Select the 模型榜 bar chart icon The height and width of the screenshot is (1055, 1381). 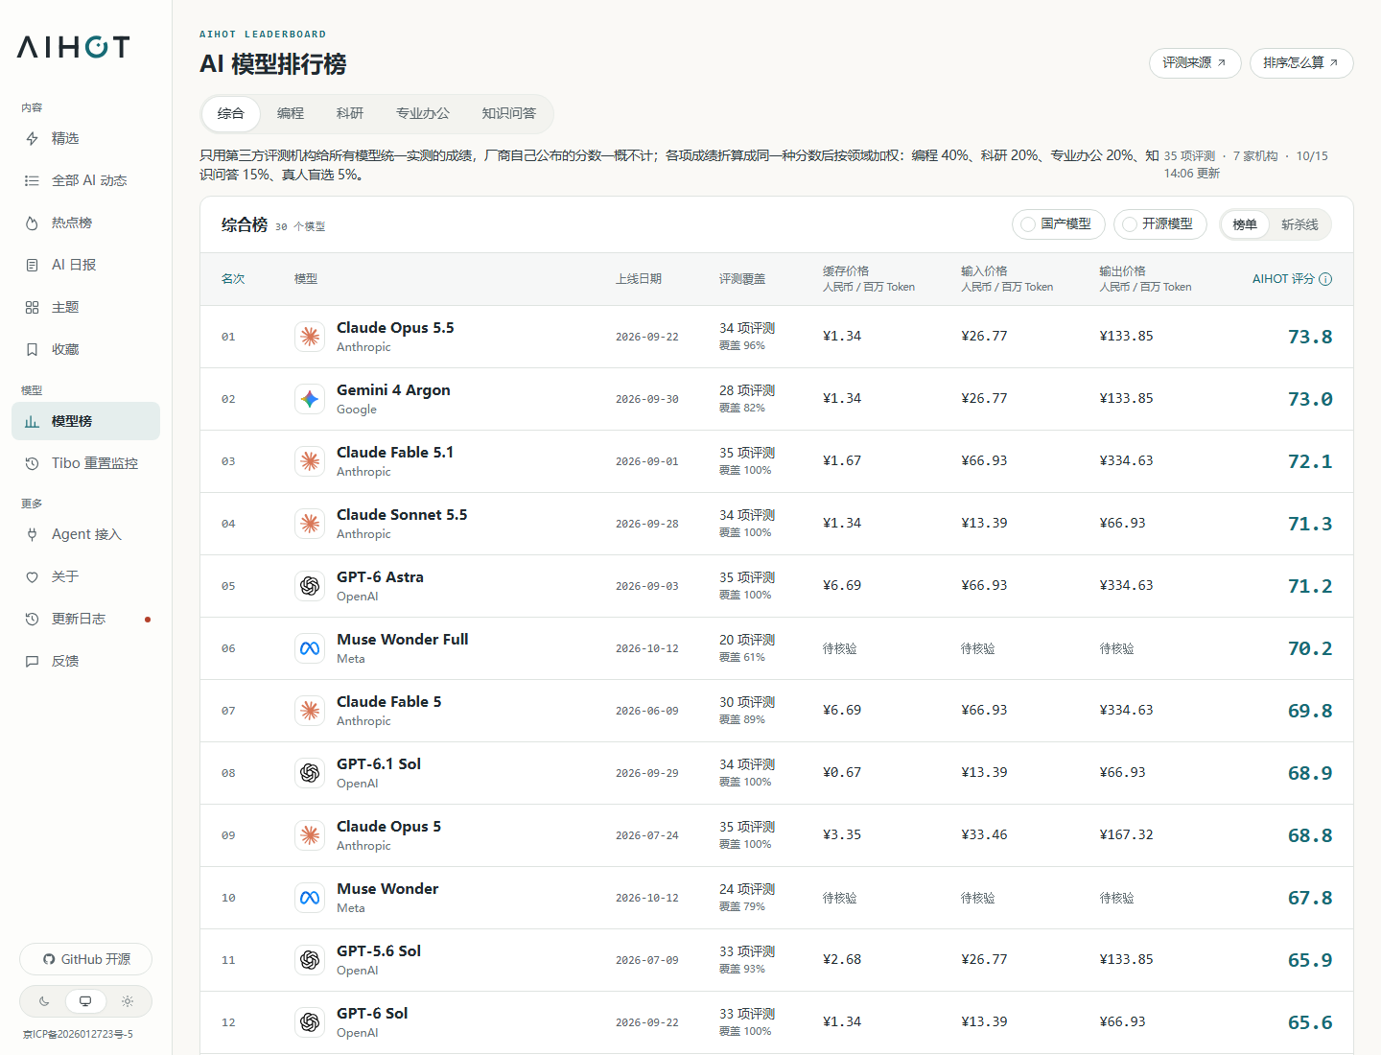[32, 421]
